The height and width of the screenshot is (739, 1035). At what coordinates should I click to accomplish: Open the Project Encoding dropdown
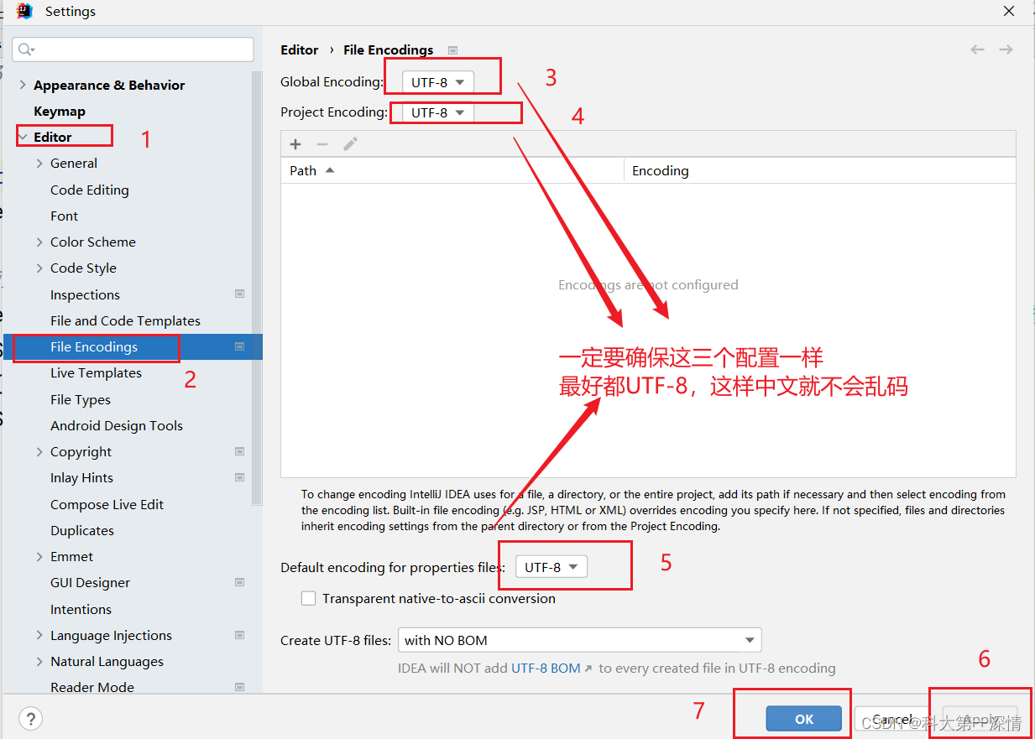438,112
